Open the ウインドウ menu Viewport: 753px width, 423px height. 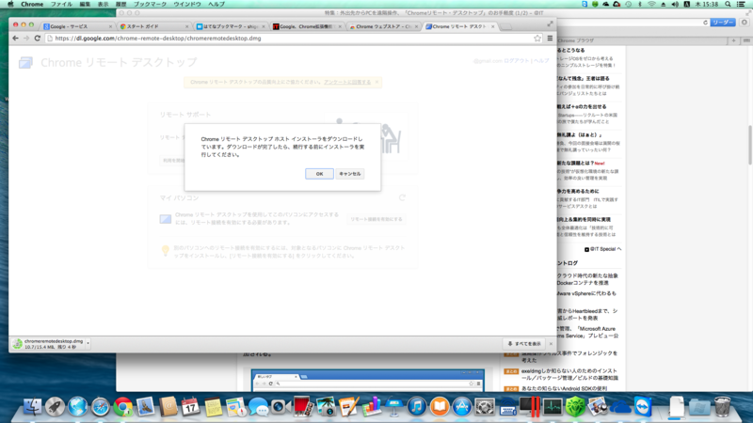click(x=186, y=4)
